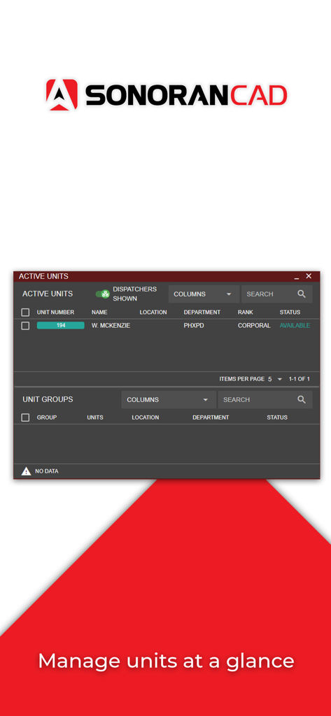This screenshot has height=716, width=331.
Task: Click the AVAILABLE status text
Action: [295, 326]
